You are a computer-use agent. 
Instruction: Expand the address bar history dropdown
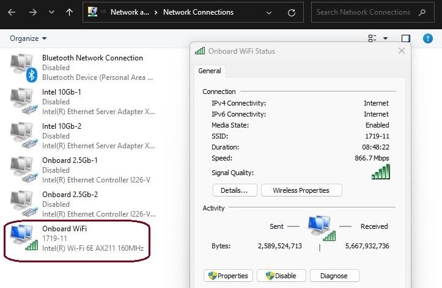[269, 12]
